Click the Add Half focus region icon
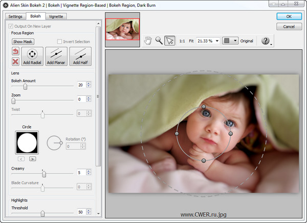307x223 pixels. [80, 56]
